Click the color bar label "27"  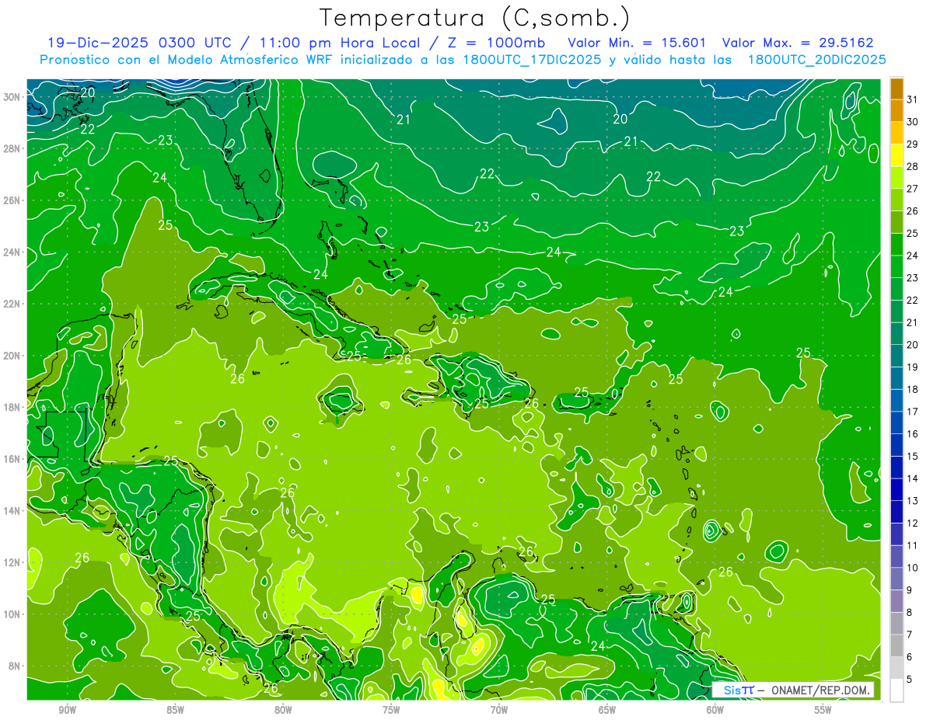(912, 190)
